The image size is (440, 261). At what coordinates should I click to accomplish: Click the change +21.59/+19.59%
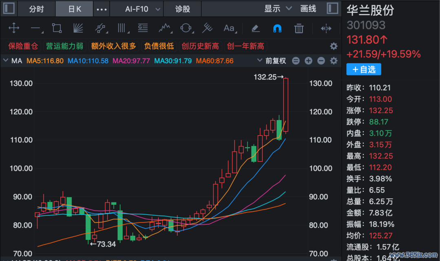(384, 54)
